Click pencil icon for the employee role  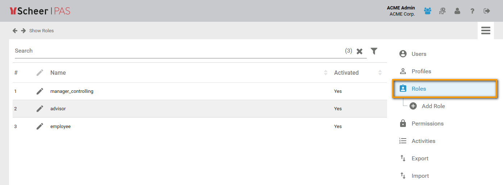(40, 126)
